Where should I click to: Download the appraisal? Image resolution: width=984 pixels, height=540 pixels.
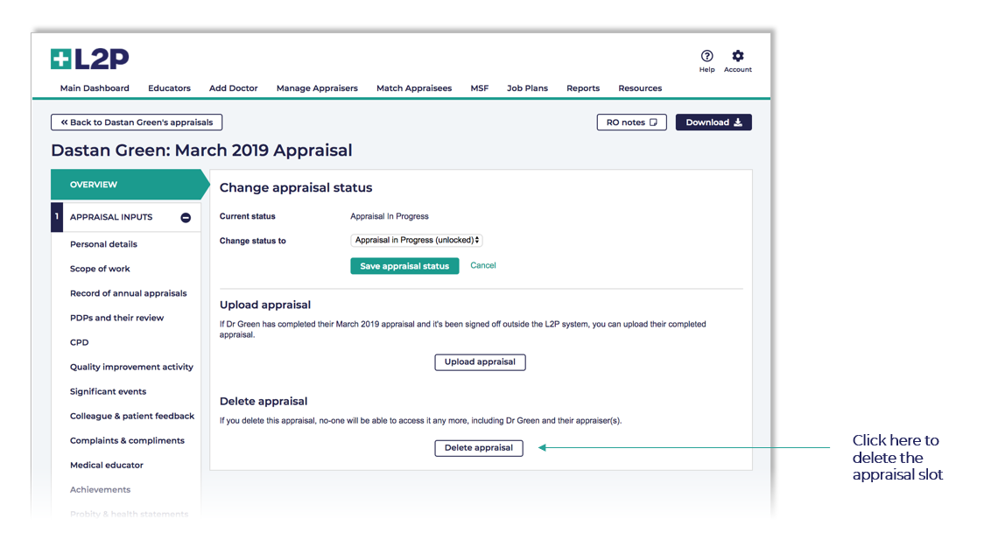(713, 123)
